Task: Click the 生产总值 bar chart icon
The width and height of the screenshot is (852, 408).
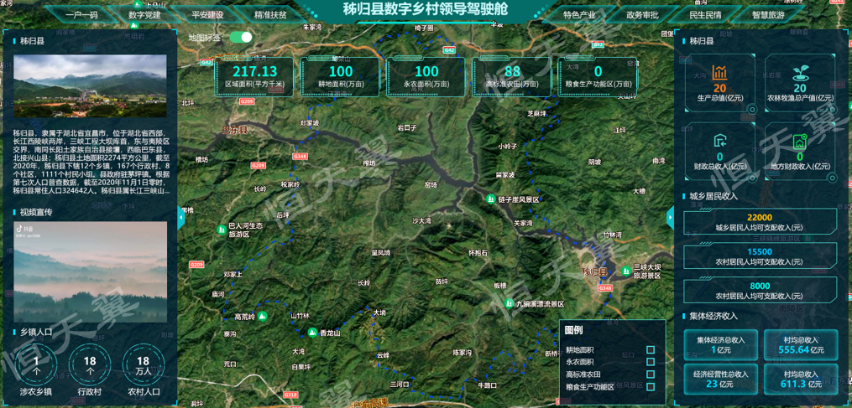Action: (719, 73)
